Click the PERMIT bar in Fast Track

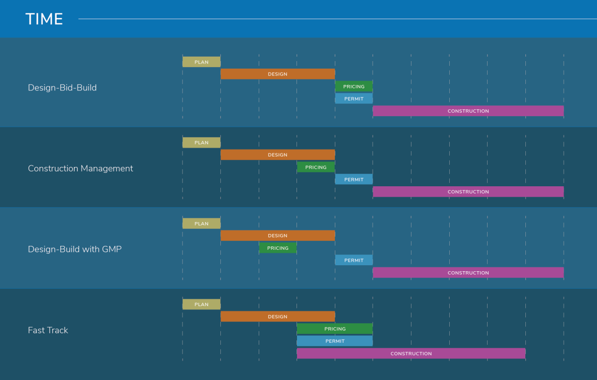coord(335,341)
